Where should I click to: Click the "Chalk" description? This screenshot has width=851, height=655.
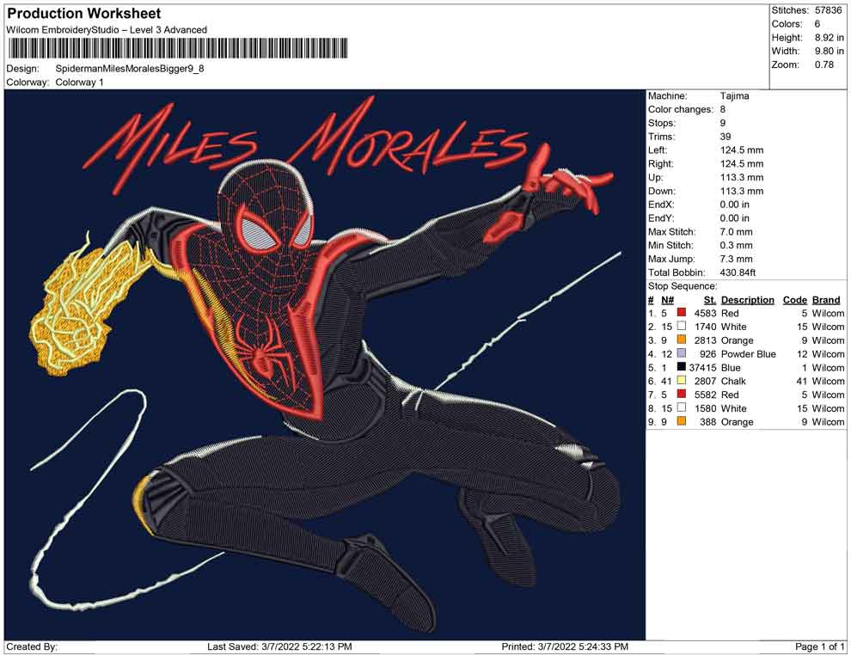[x=733, y=381]
